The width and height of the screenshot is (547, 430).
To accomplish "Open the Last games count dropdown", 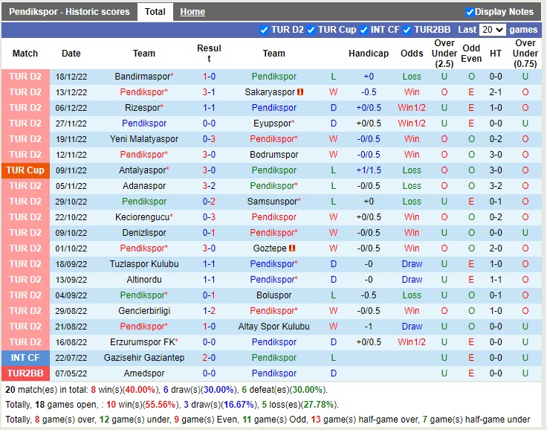I will click(x=492, y=30).
